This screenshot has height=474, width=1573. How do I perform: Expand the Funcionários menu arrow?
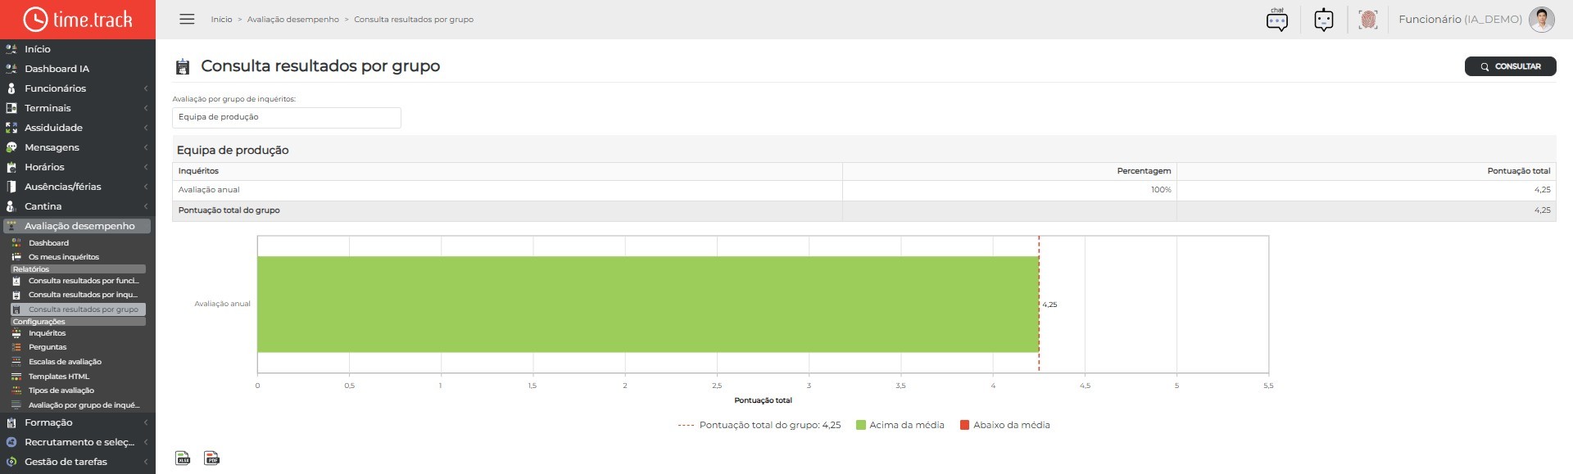146,88
